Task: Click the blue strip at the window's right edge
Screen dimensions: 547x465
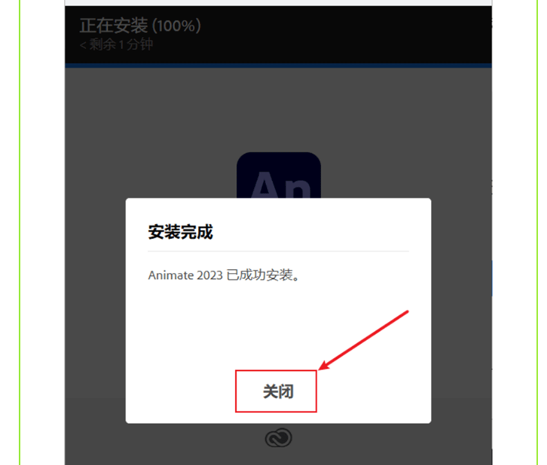Action: (492, 278)
